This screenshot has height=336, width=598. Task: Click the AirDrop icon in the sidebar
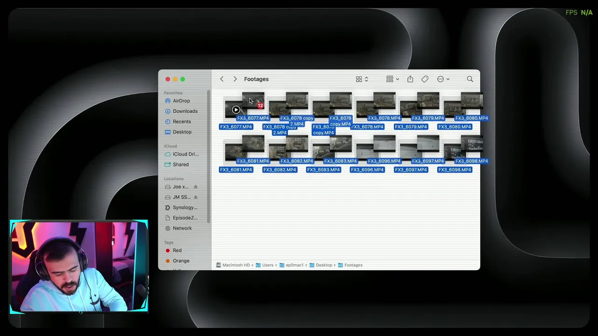[x=168, y=101]
